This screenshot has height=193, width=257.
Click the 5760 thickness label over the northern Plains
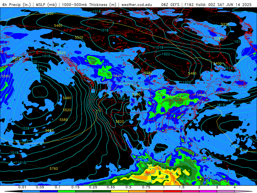[136, 94]
